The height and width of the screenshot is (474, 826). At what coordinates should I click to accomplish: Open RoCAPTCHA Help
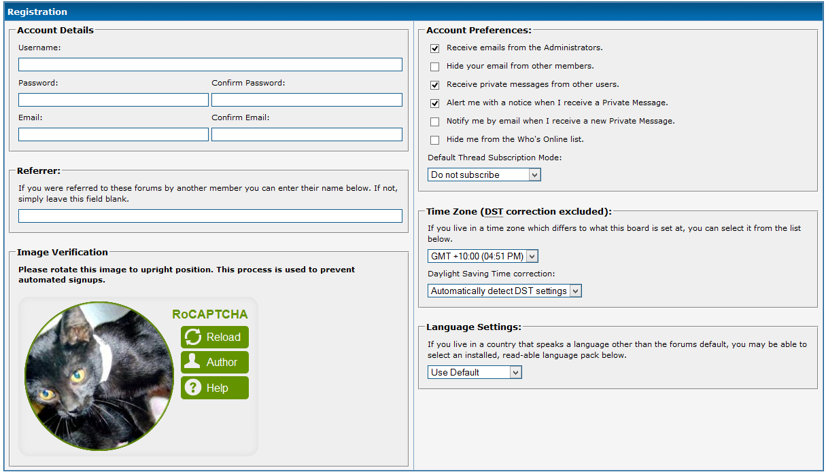click(x=215, y=388)
